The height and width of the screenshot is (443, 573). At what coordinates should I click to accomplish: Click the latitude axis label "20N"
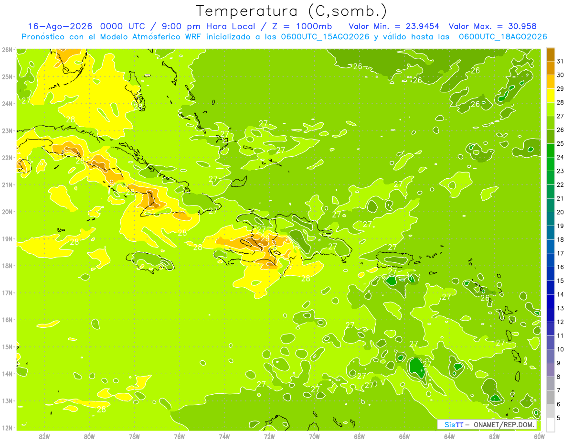tap(7, 212)
